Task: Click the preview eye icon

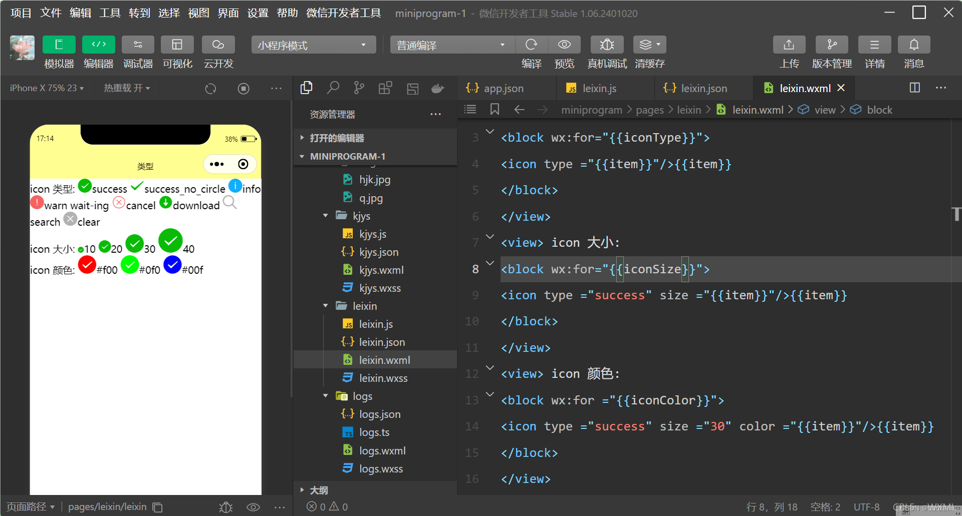Action: click(564, 45)
